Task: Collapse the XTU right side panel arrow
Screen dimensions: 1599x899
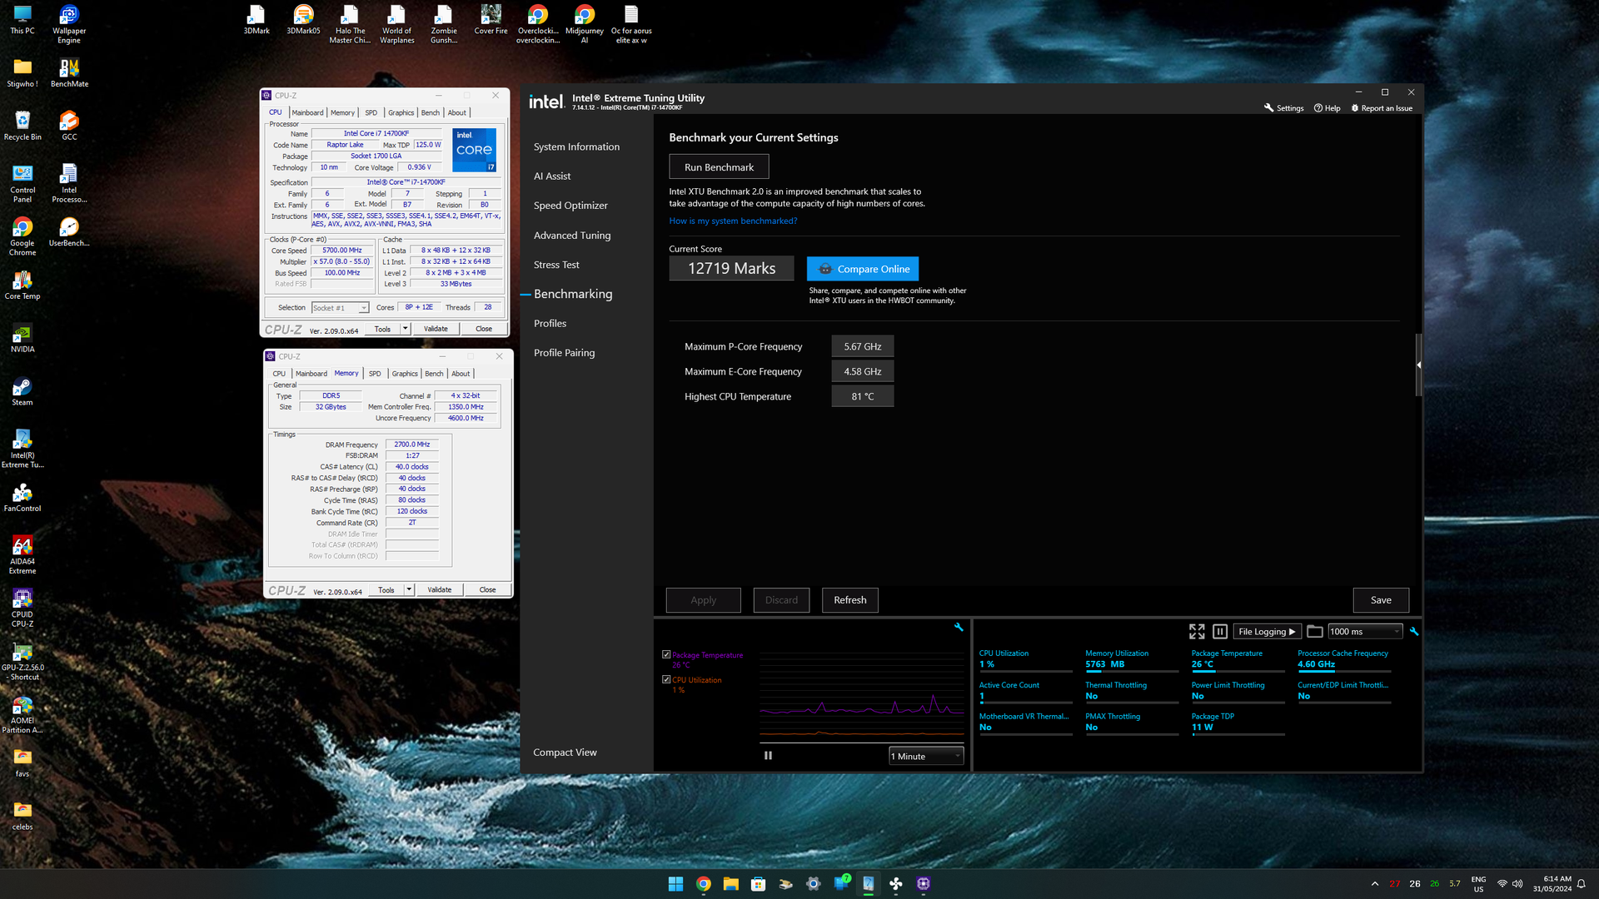Action: tap(1418, 365)
